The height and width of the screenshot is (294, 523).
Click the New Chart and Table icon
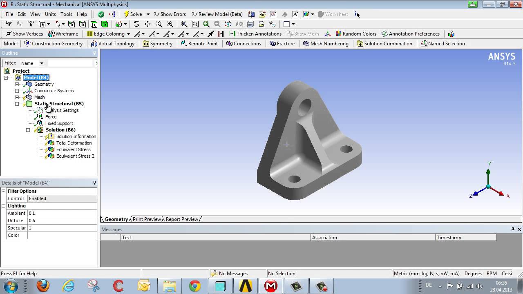pos(273,14)
